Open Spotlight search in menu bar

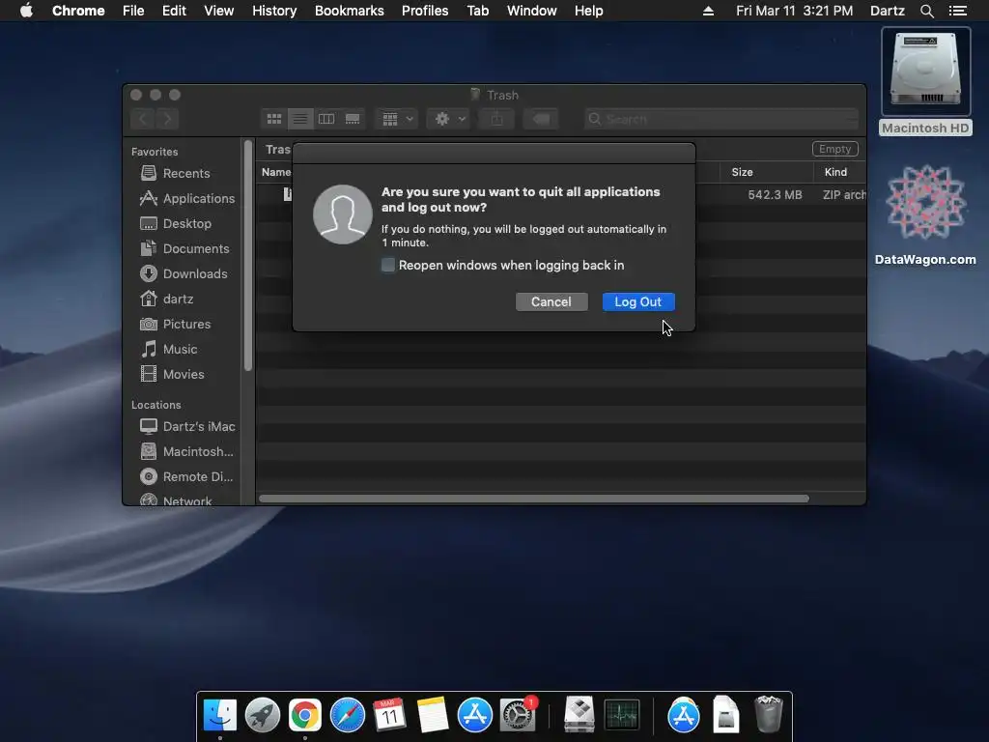point(926,11)
